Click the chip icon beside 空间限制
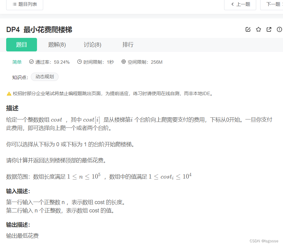 [124, 62]
